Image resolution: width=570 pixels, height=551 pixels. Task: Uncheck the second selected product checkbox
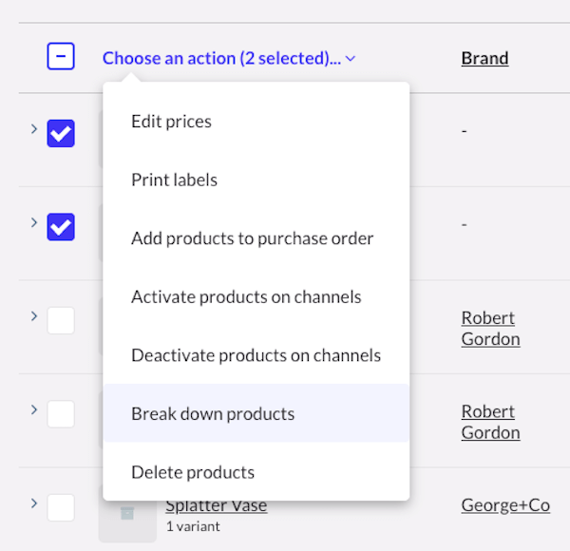point(61,227)
